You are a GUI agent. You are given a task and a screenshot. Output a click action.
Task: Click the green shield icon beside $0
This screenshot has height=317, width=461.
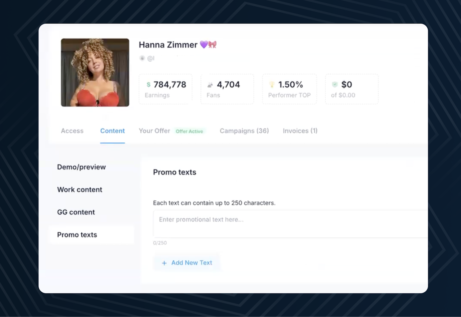click(x=335, y=85)
